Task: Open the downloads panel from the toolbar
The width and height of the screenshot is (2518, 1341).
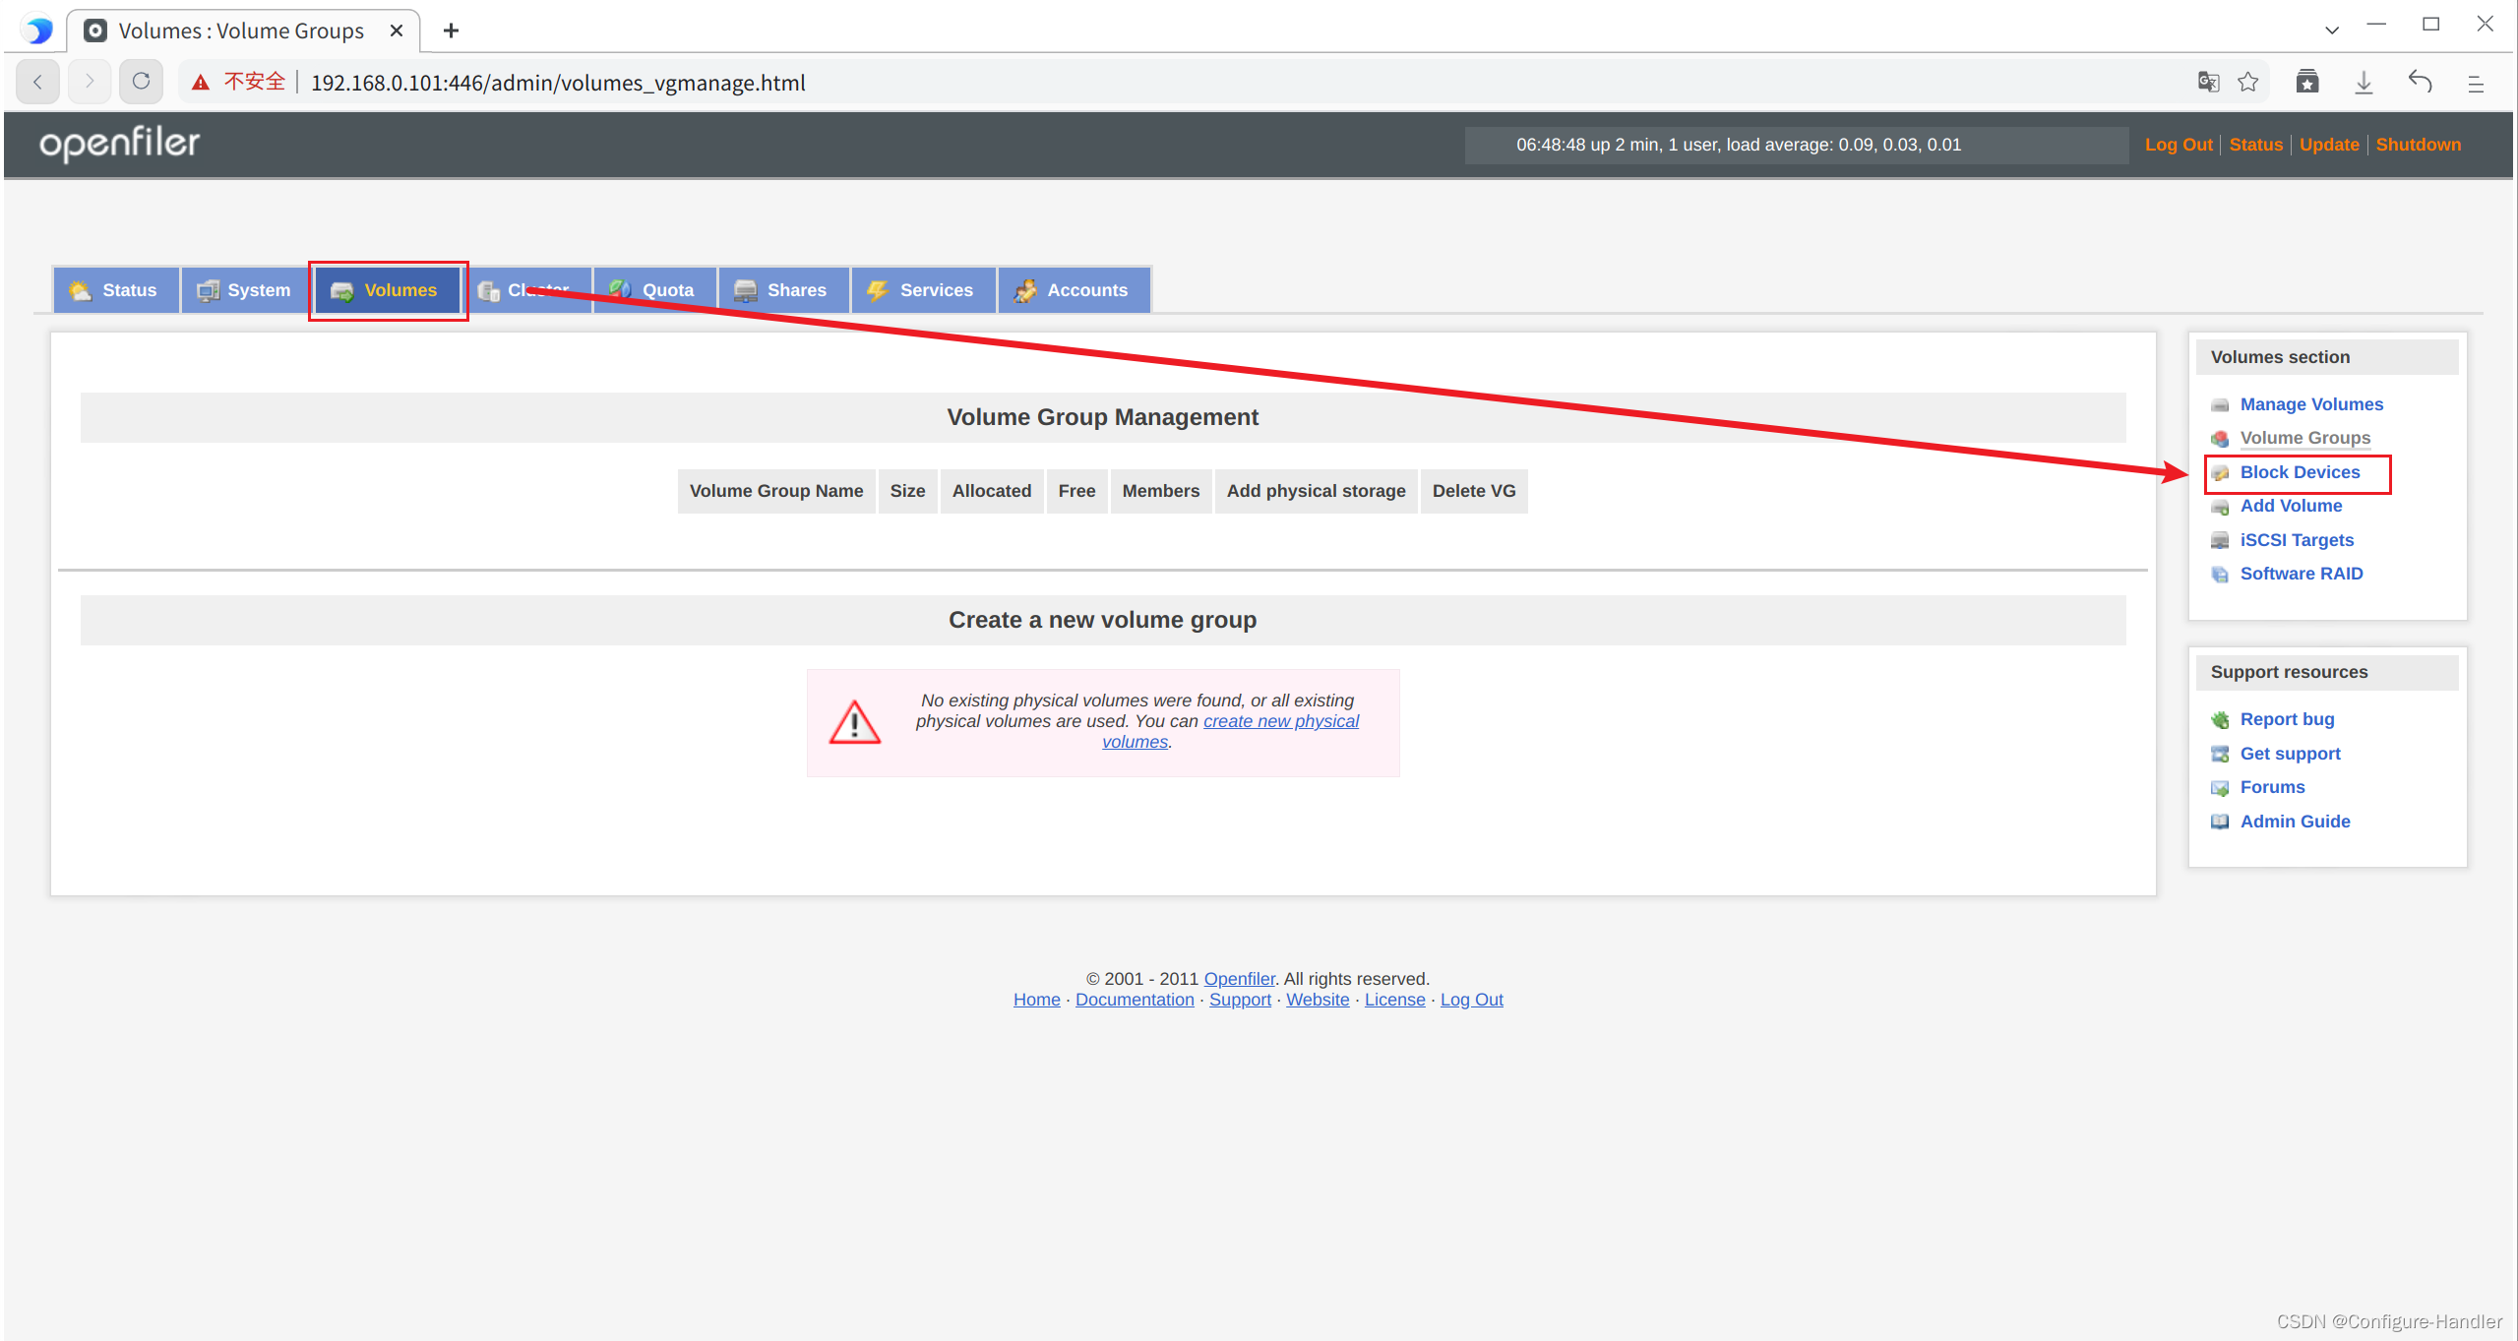Action: [x=2364, y=82]
